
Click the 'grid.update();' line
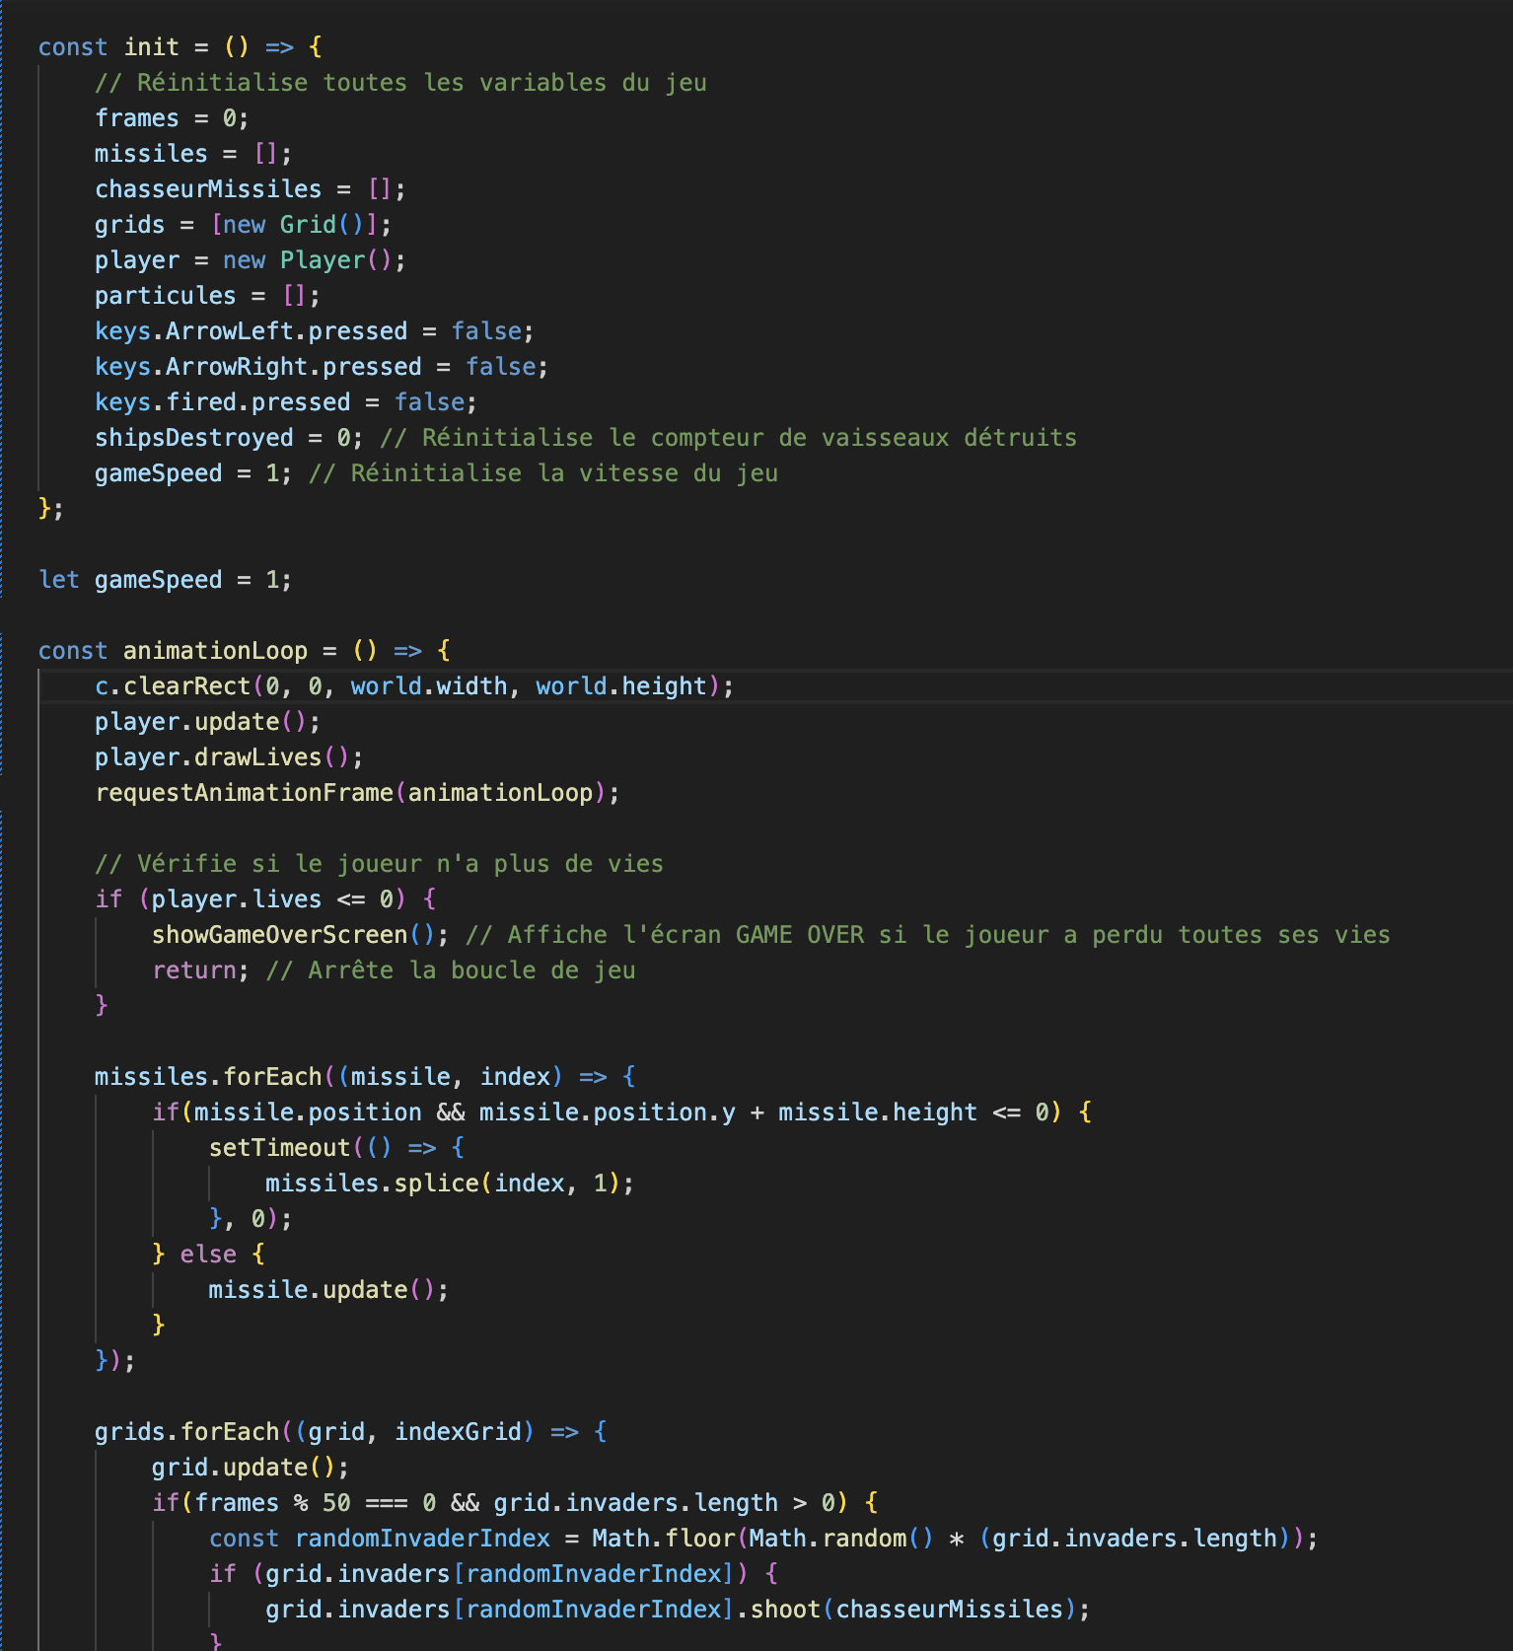pyautogui.click(x=251, y=1468)
